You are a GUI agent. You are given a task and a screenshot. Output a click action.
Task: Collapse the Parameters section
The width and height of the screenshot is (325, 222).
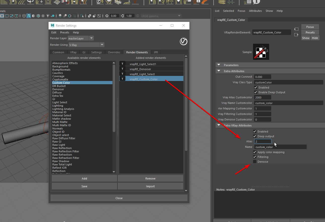click(219, 65)
